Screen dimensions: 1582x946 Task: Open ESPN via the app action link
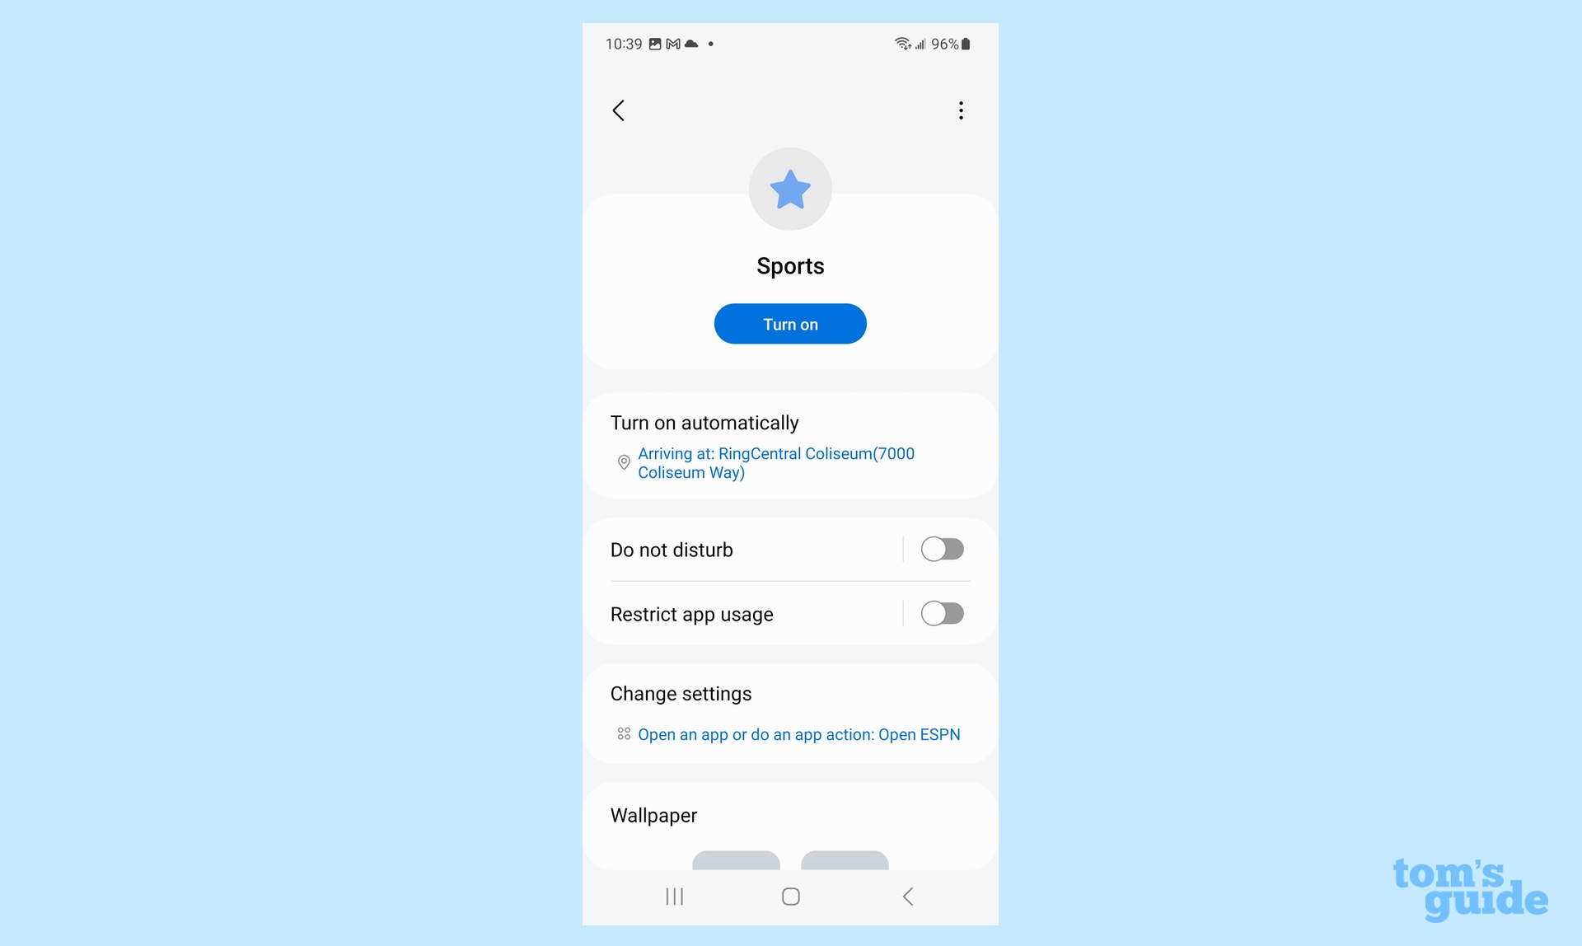point(798,733)
